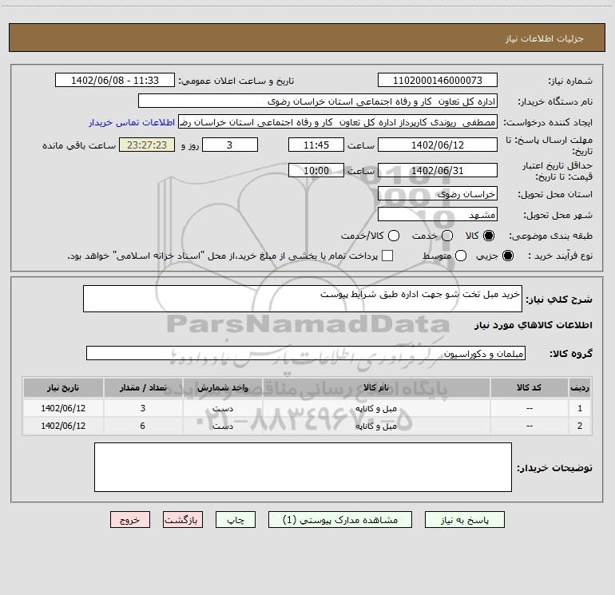Viewport: 615px width, 595px height.
Task: Click the تعداد / مقدار column header
Action: point(143,388)
